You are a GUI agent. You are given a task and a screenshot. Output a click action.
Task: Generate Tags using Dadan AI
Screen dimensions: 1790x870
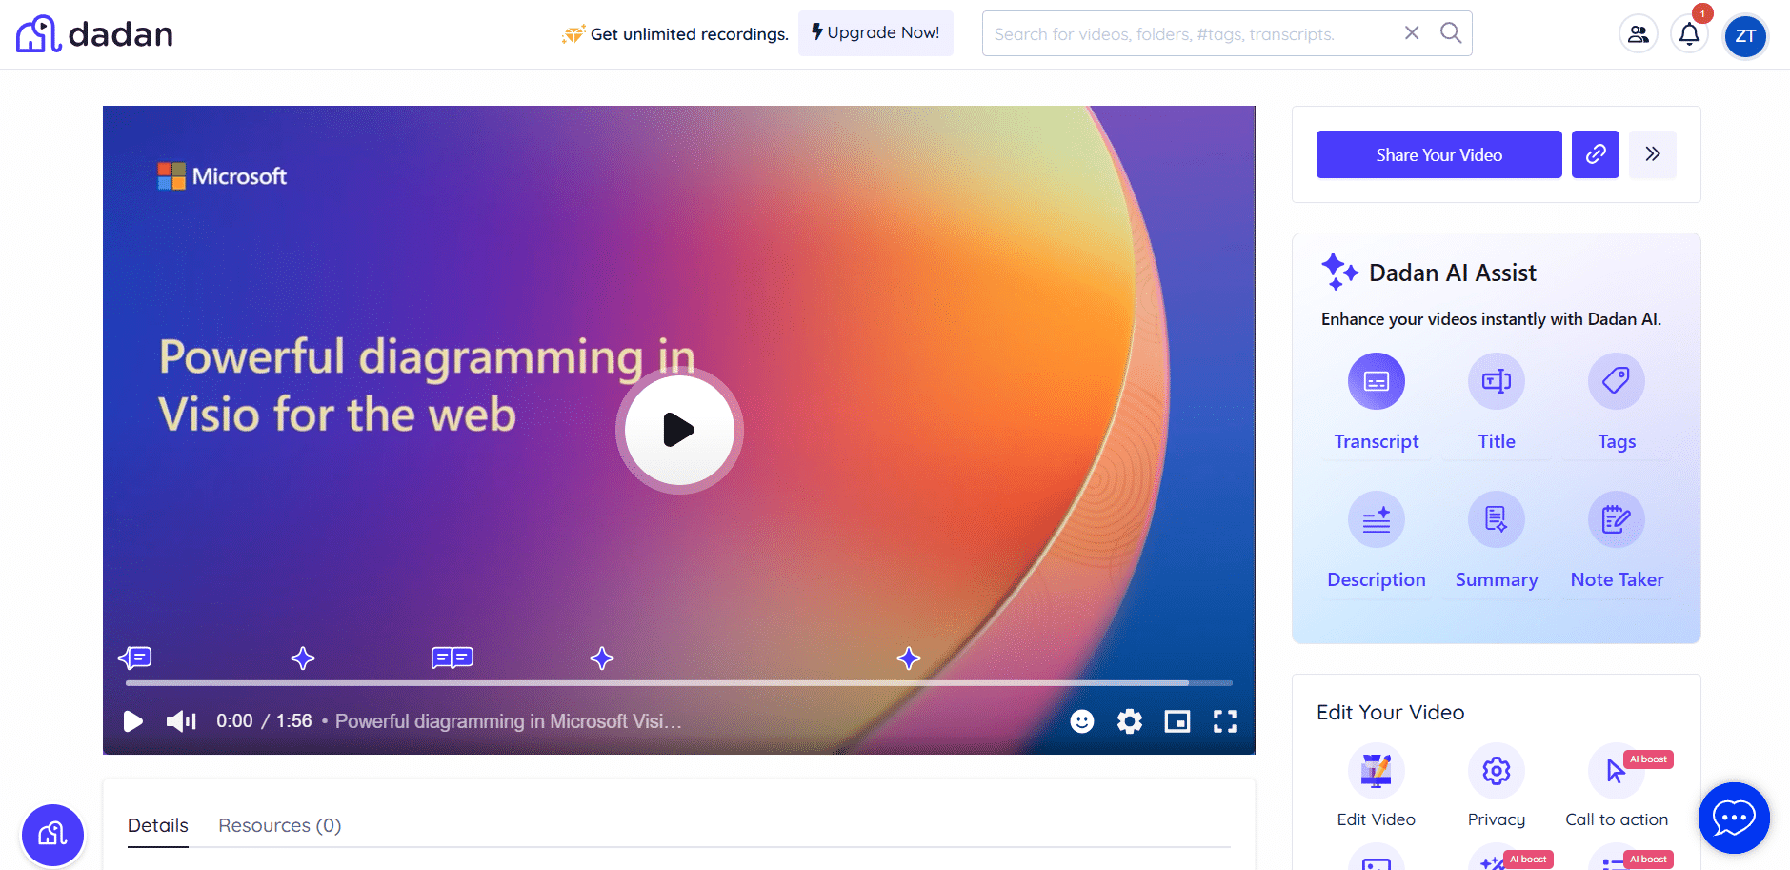[1616, 380]
